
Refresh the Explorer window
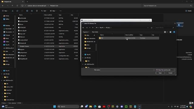click(x=17, y=6)
